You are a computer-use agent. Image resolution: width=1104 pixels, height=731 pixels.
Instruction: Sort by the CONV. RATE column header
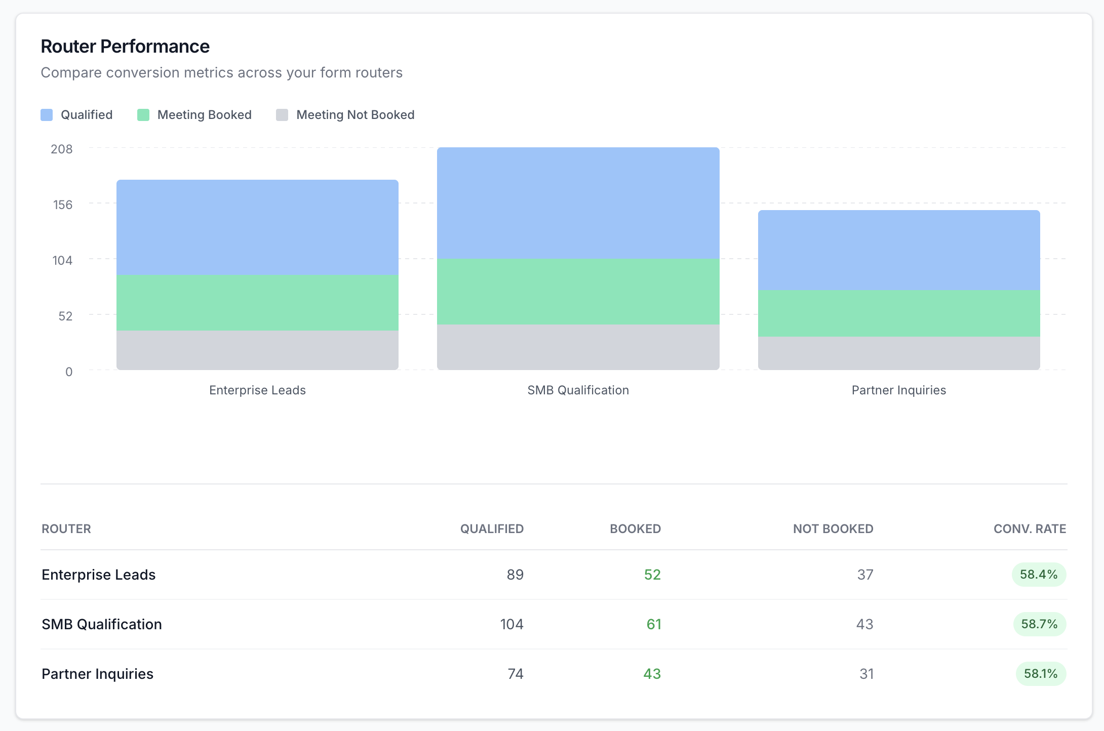[x=1030, y=529]
